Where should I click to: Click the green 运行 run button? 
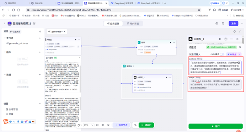pyautogui.click(x=215, y=126)
